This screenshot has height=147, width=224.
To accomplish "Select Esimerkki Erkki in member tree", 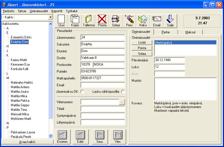I will click(x=21, y=37).
